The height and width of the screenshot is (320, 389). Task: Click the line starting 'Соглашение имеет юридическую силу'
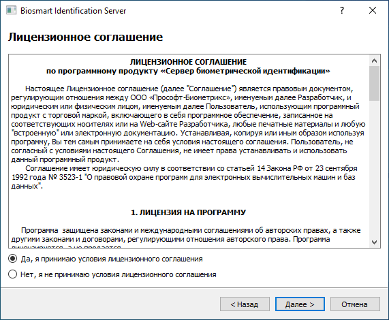[191, 168]
